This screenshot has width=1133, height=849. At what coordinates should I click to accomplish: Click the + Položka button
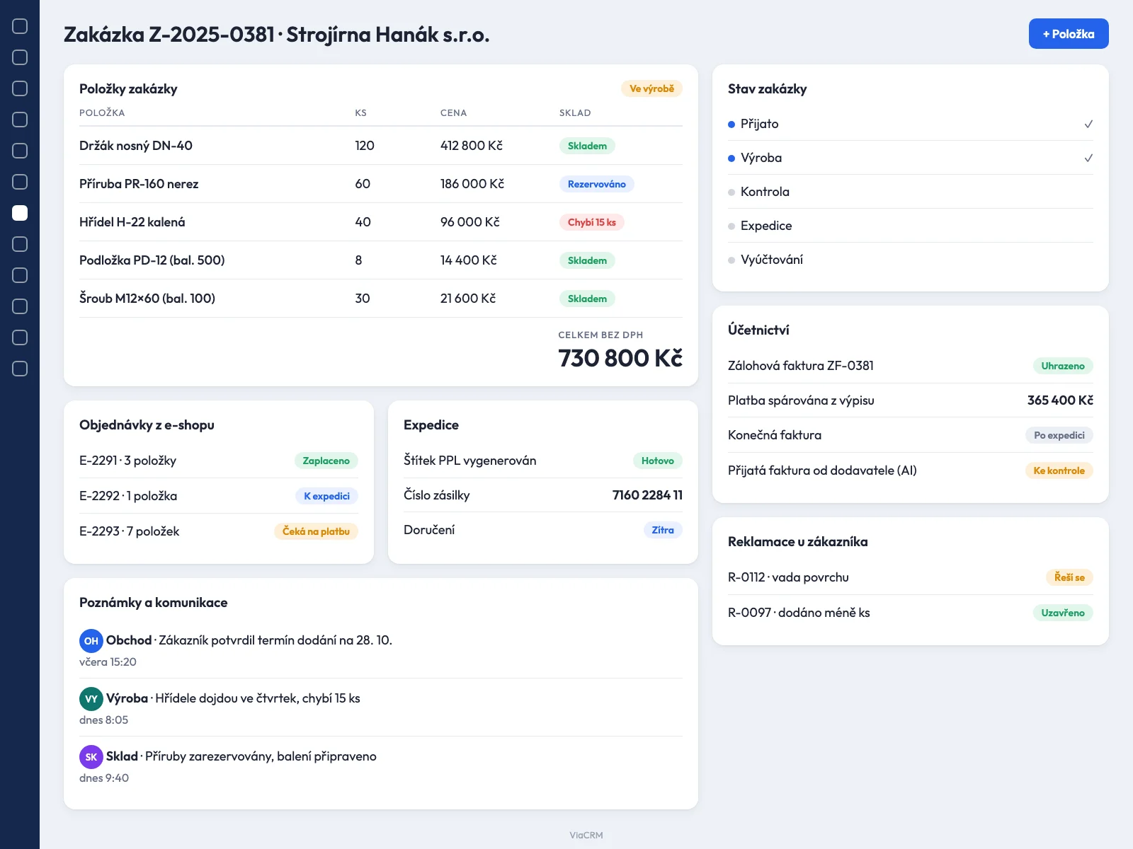[1069, 34]
